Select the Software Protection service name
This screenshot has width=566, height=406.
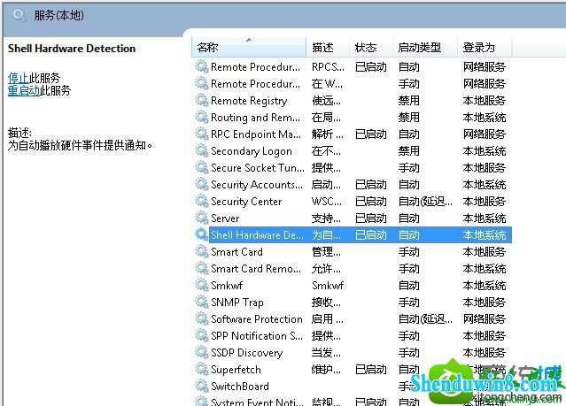257,319
